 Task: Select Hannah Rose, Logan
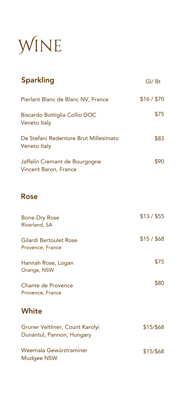(x=47, y=263)
